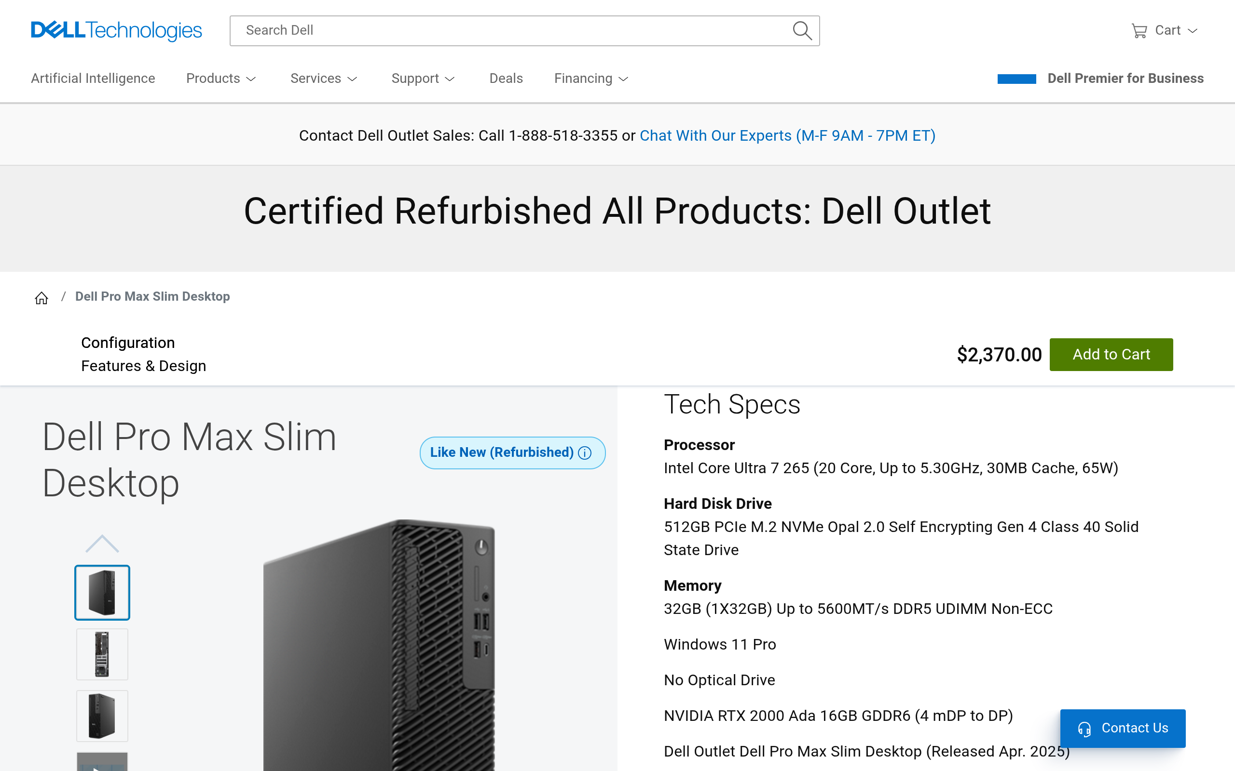Expand the Products menu
The image size is (1235, 771).
(221, 79)
